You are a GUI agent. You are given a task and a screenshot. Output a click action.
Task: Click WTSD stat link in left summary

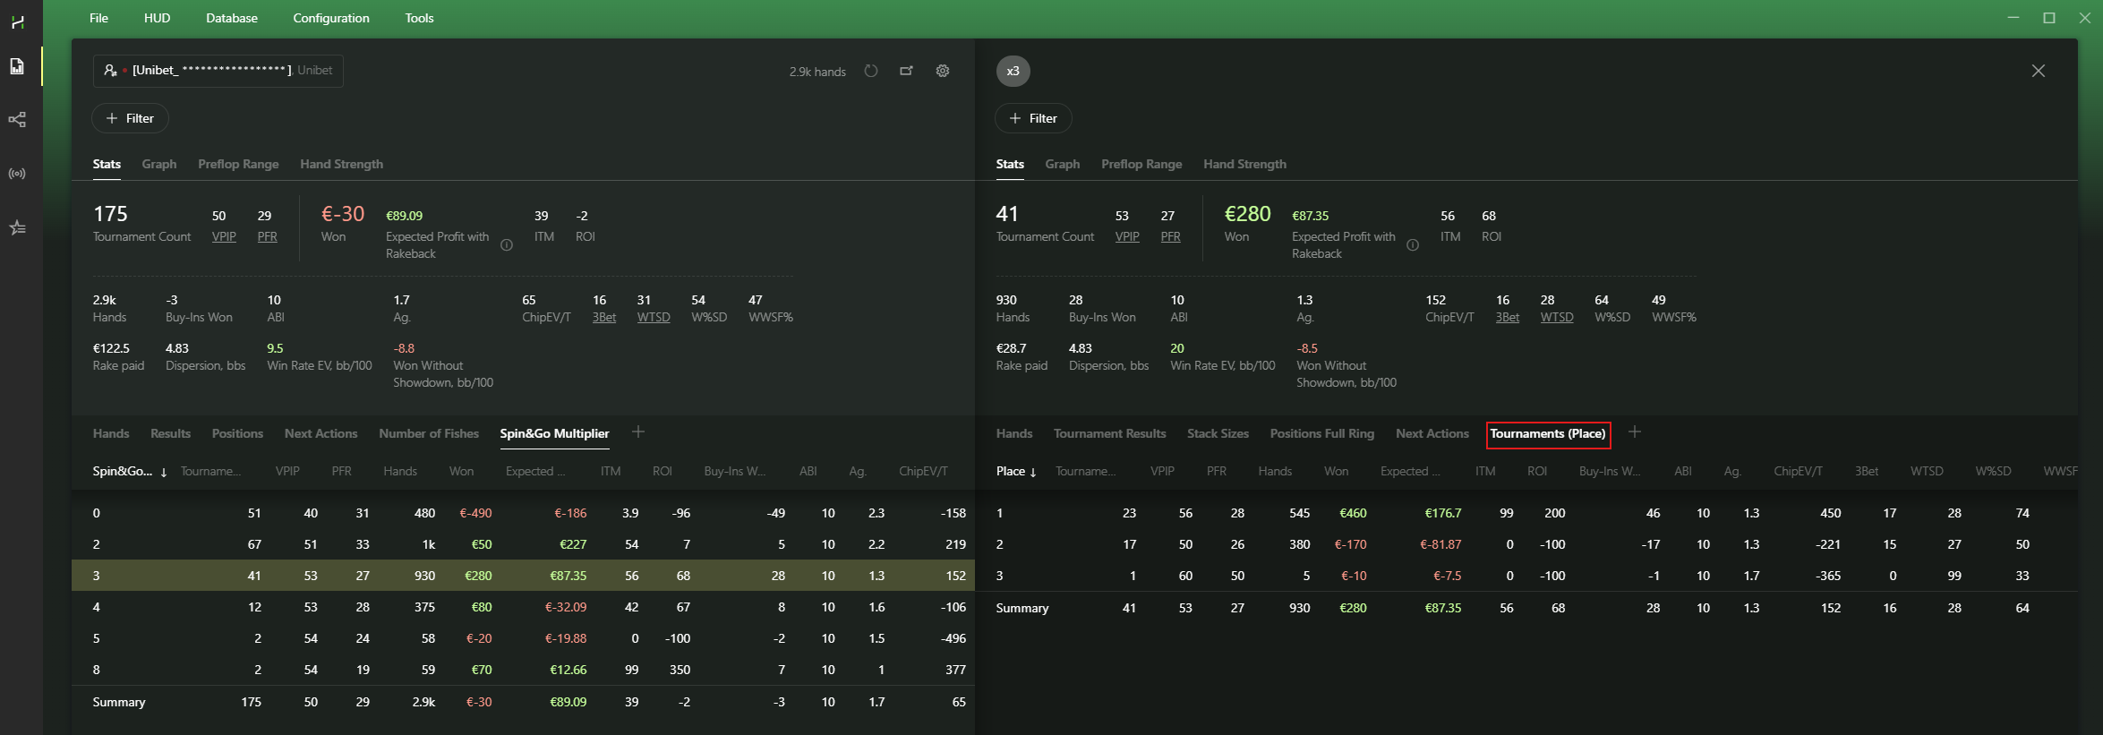click(x=654, y=317)
